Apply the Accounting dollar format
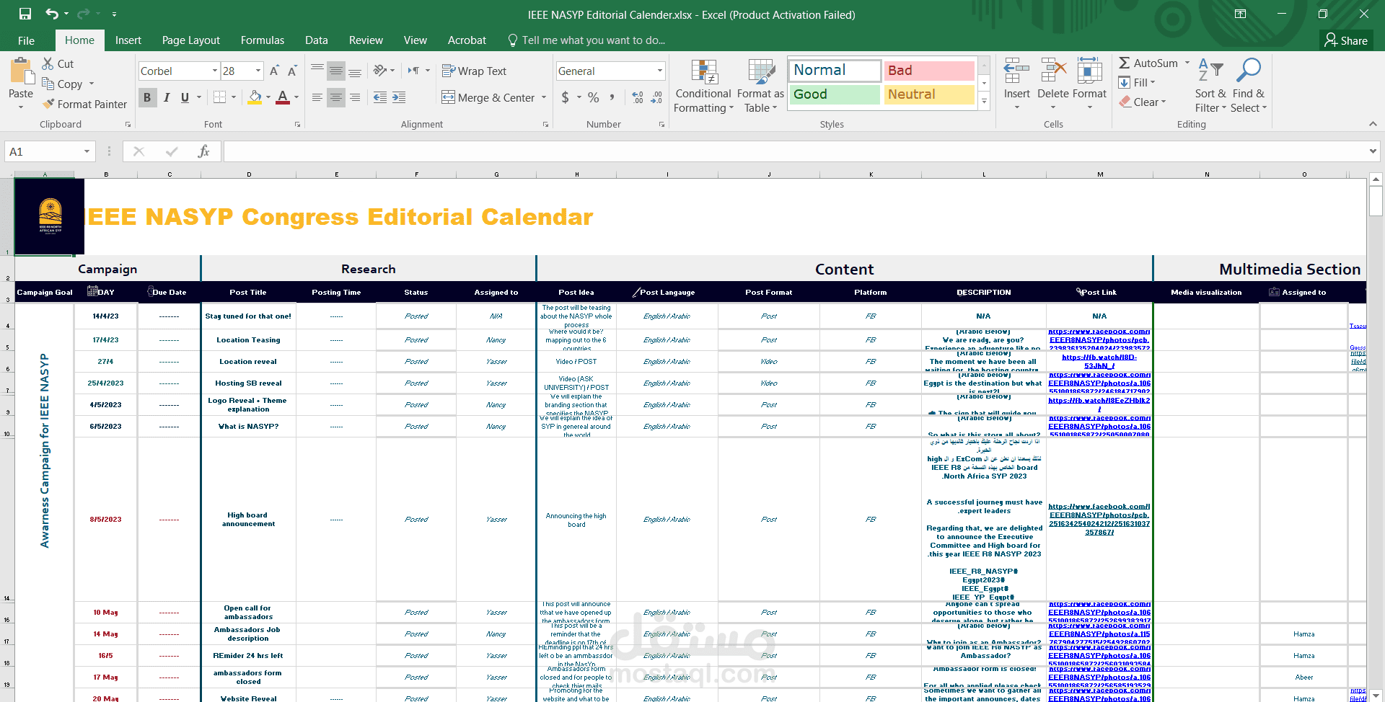This screenshot has height=702, width=1385. pyautogui.click(x=566, y=97)
